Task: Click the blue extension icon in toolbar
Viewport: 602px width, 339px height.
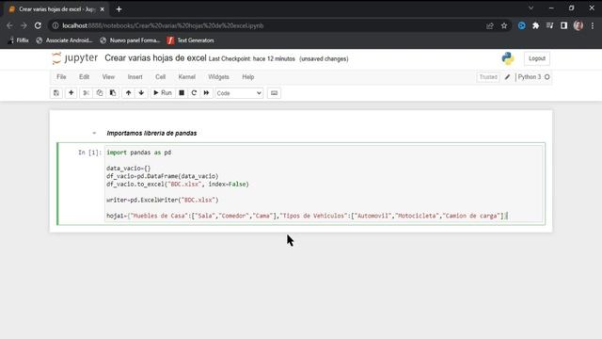Action: coord(521,25)
